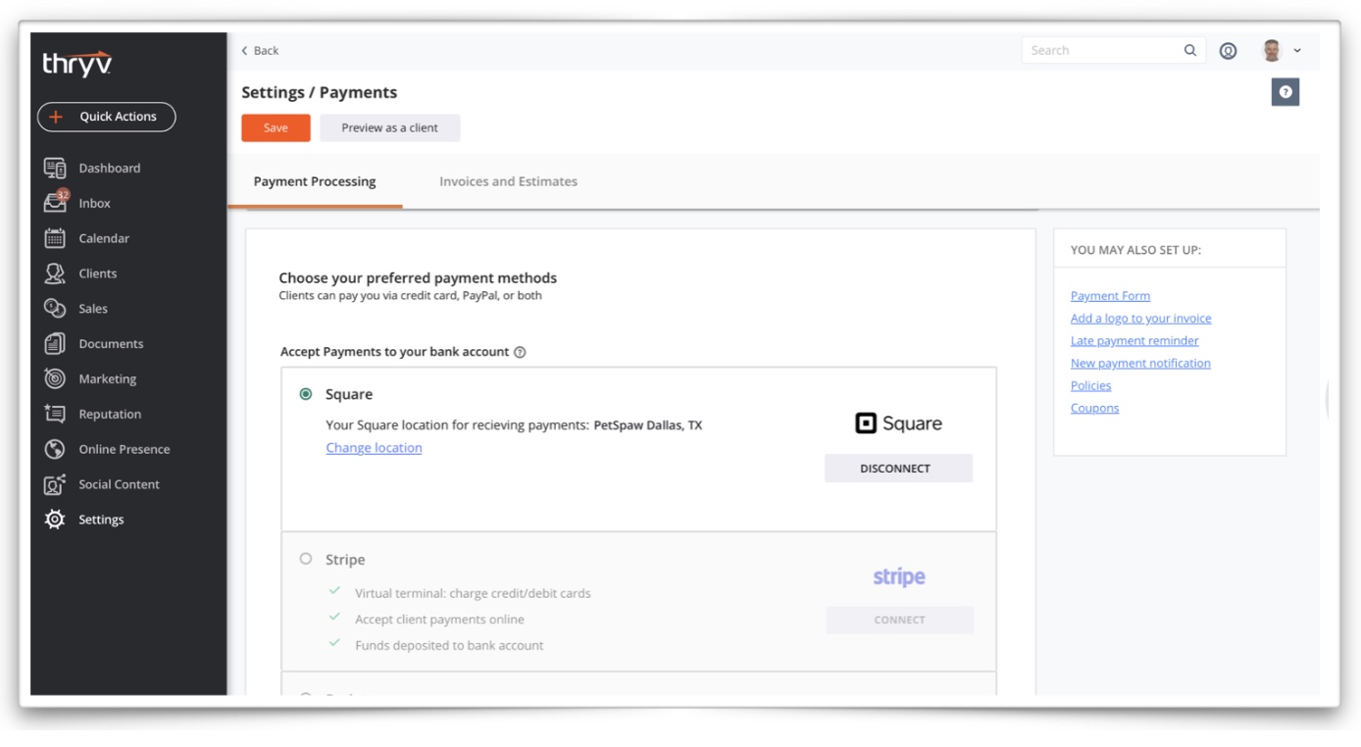Open the Documents sidebar icon
This screenshot has width=1361, height=747.
point(55,343)
